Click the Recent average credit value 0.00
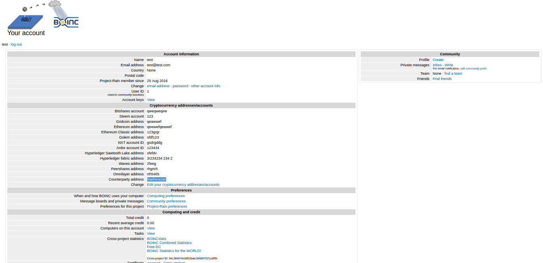This screenshot has width=543, height=263. tap(150, 223)
